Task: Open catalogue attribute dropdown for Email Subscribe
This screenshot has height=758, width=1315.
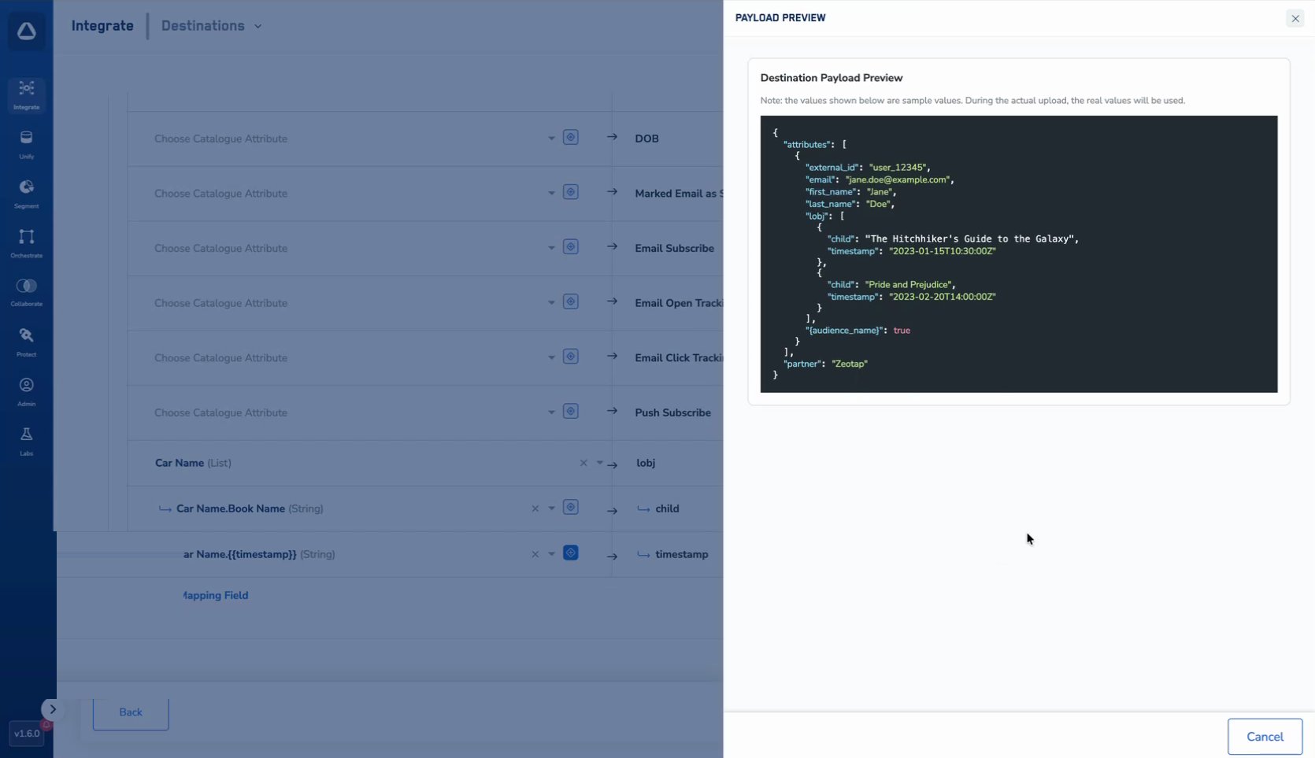Action: (551, 248)
